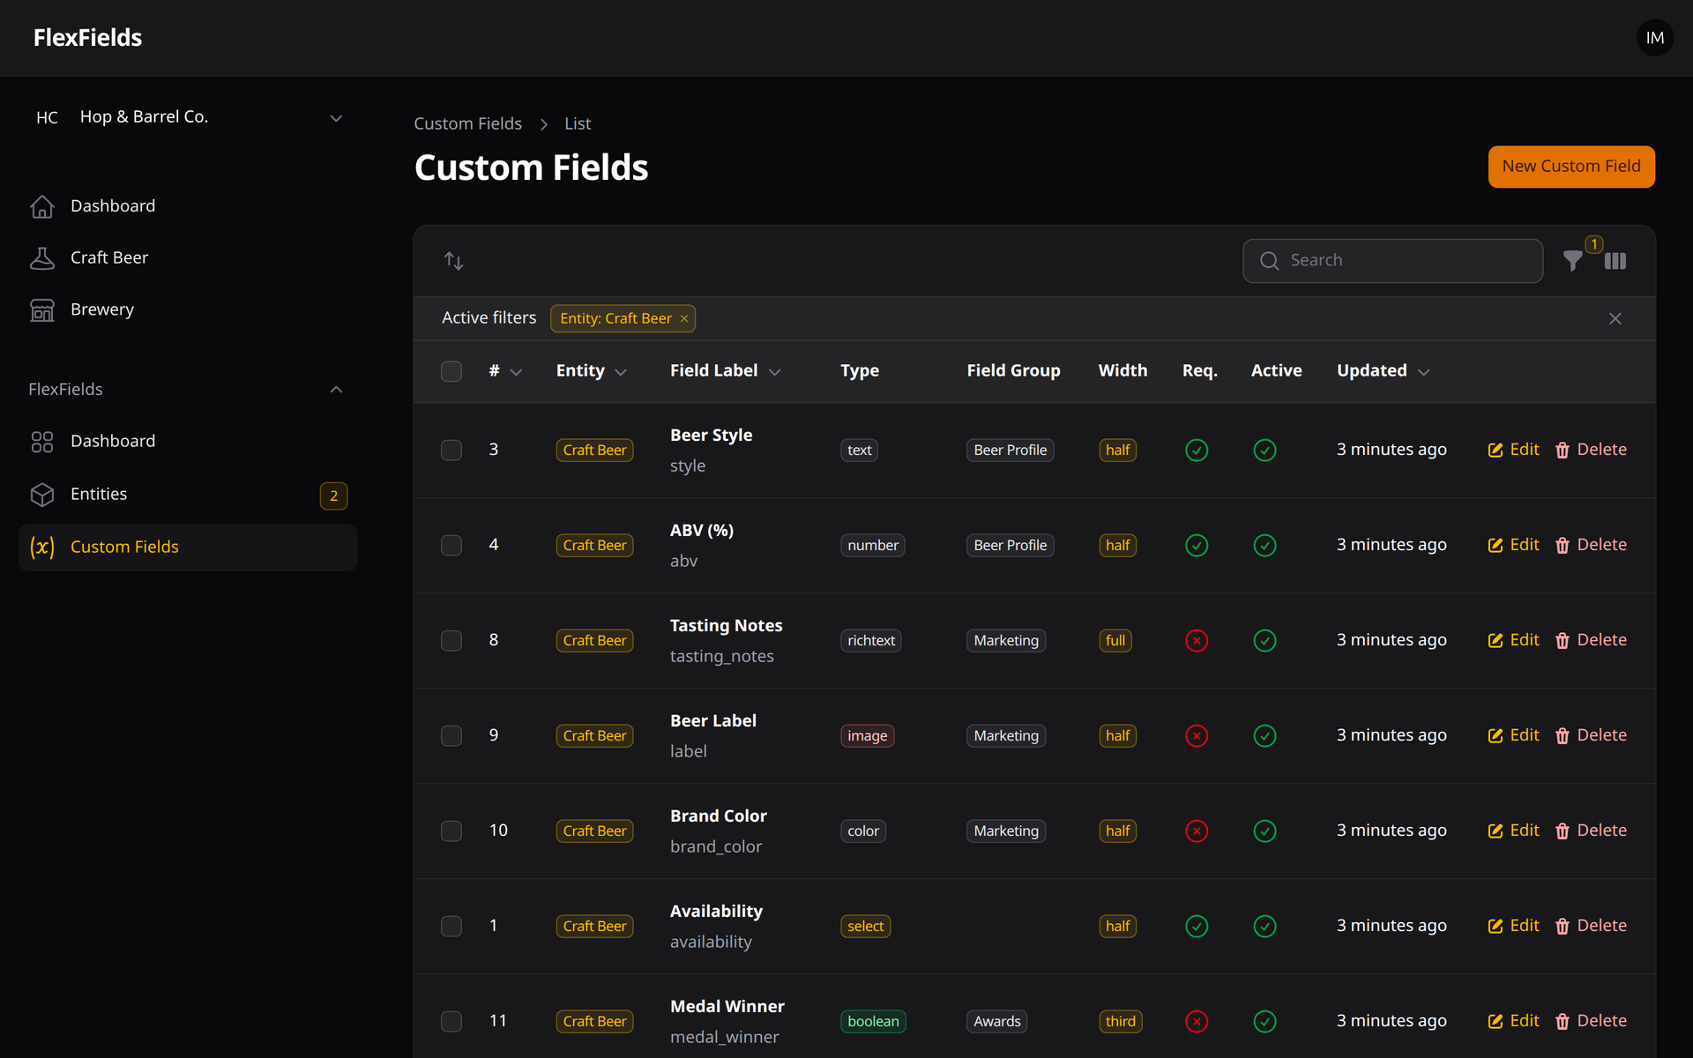Click the New Custom Field button
The image size is (1693, 1058).
[x=1571, y=167]
